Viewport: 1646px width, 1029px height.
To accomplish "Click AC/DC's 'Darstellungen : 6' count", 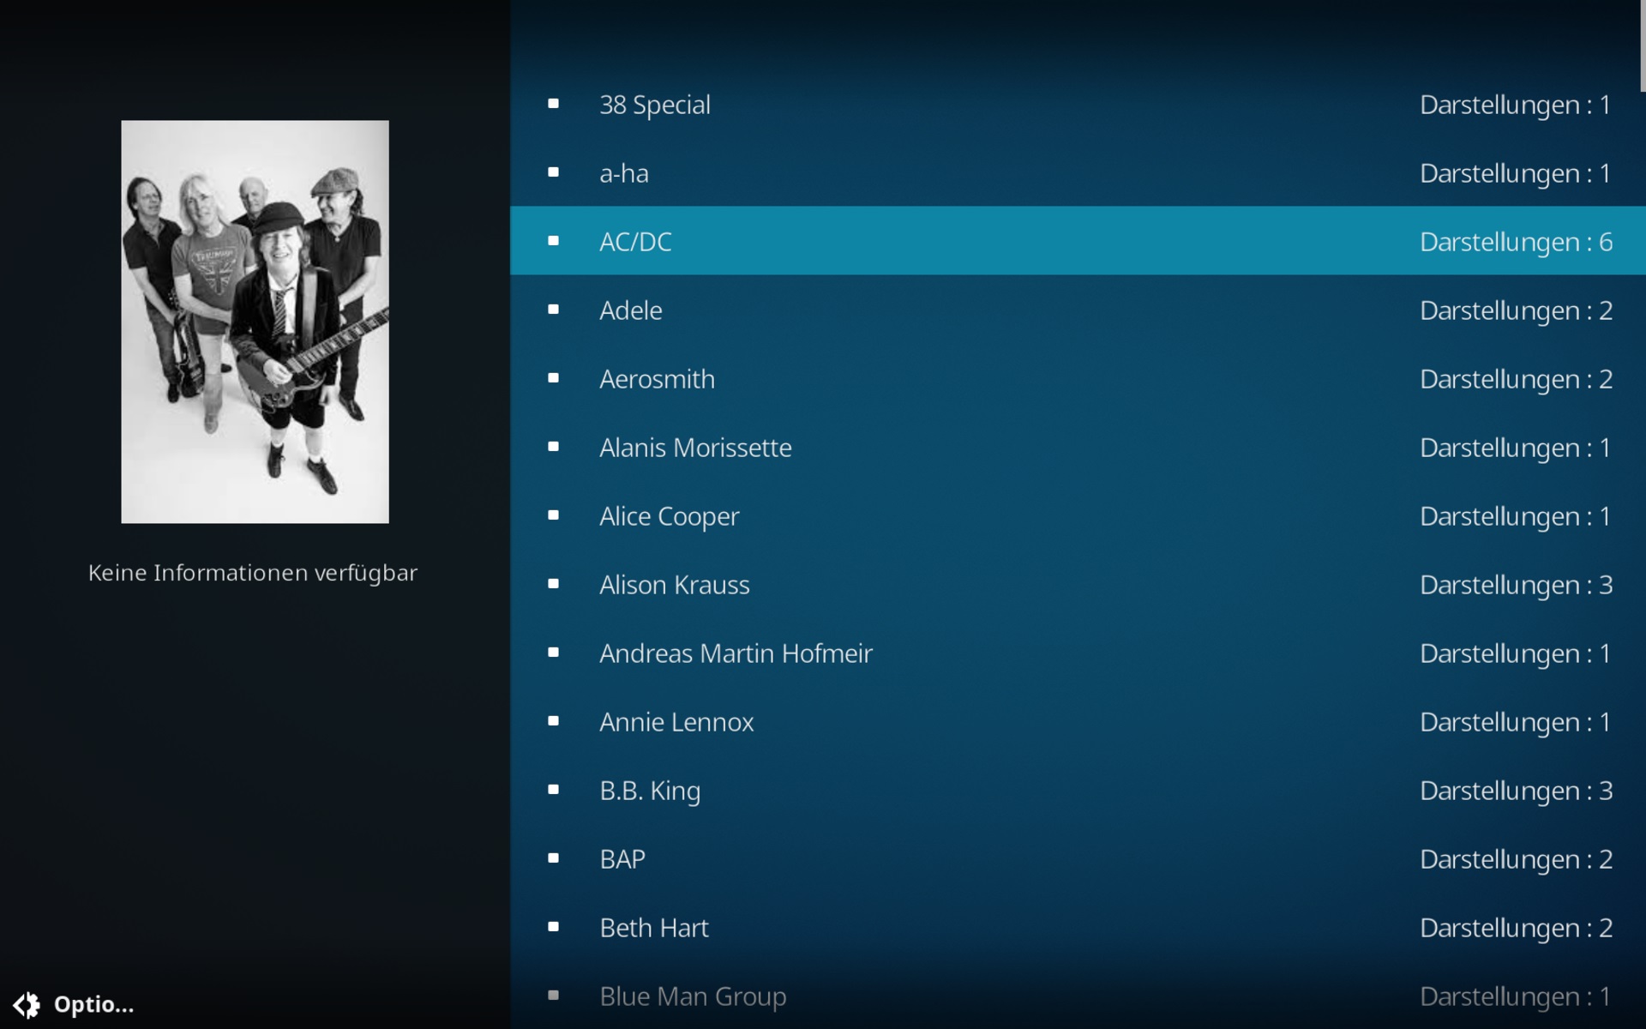I will click(1516, 242).
